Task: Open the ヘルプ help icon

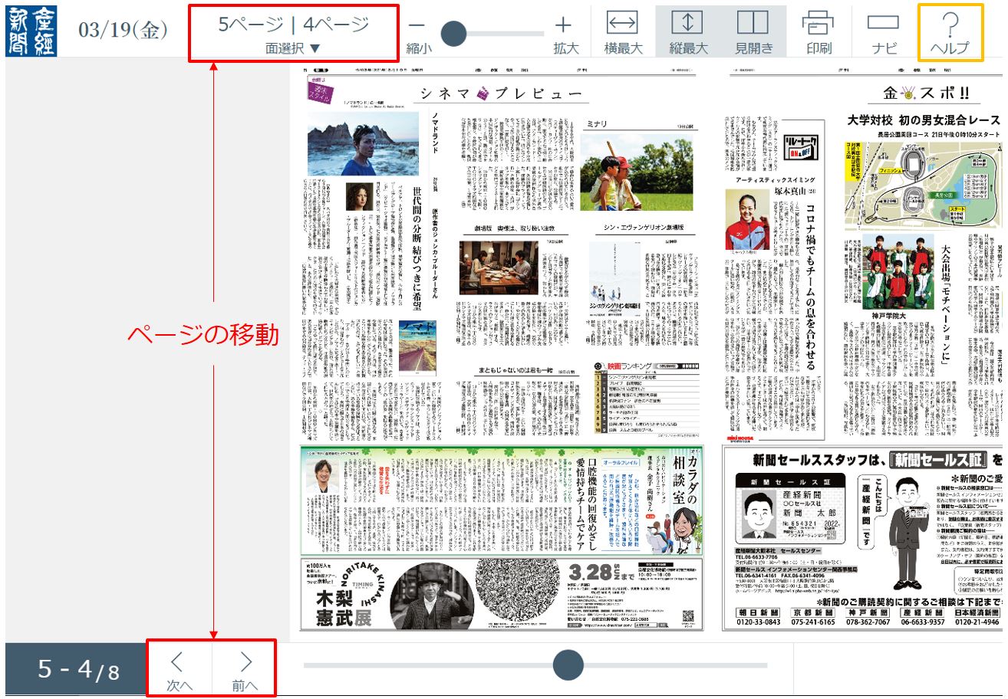Action: tap(950, 32)
